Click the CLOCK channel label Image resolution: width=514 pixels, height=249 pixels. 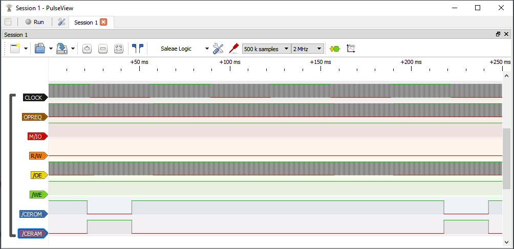pyautogui.click(x=34, y=98)
